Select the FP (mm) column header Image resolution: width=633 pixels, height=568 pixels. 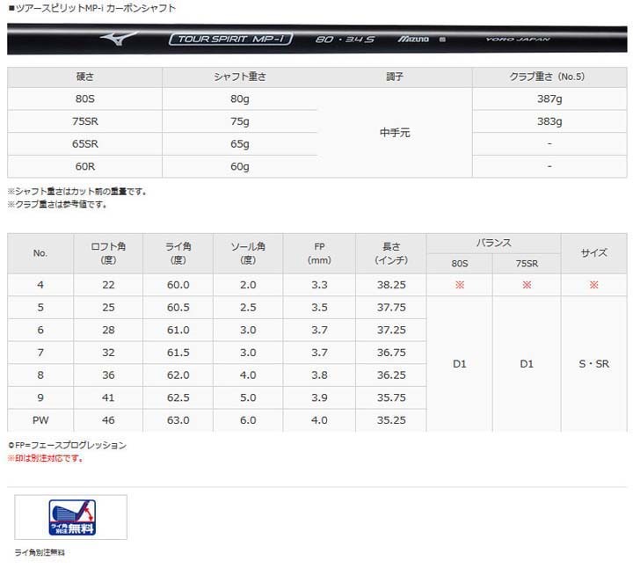[x=319, y=253]
